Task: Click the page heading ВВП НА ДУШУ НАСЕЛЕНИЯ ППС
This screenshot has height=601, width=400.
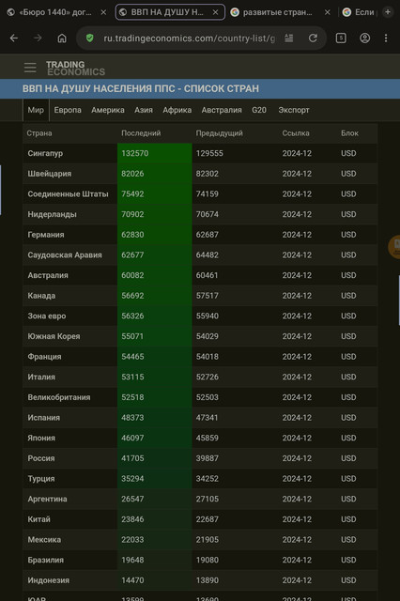Action: coord(141,88)
